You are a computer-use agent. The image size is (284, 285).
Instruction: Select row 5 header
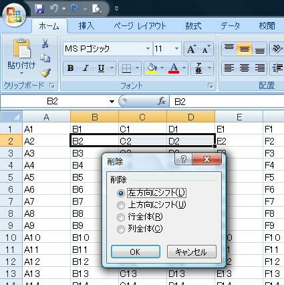pos(11,177)
